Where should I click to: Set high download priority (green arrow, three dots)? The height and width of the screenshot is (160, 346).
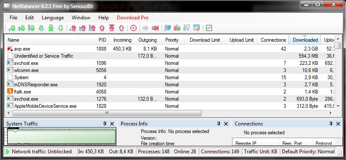pos(31,28)
